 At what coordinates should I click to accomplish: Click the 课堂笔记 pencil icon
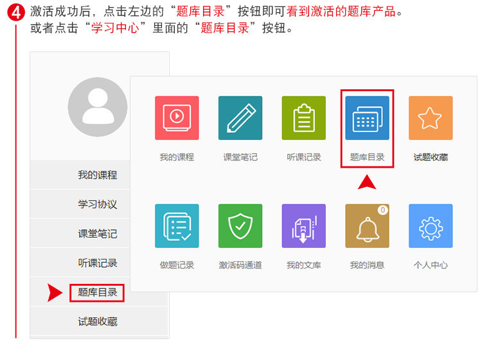tap(240, 118)
